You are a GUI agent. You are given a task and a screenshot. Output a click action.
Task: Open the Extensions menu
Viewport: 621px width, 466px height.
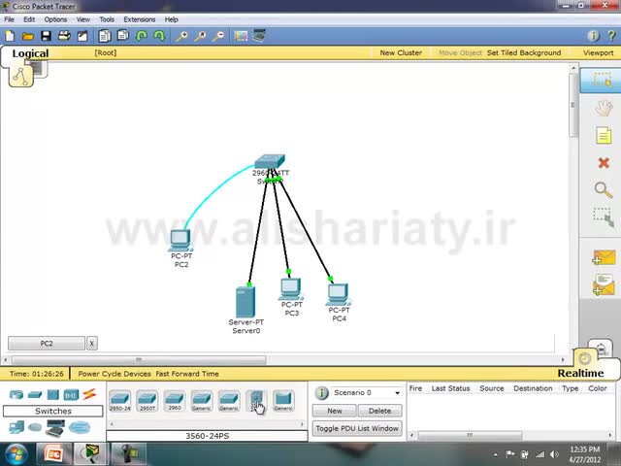pyautogui.click(x=140, y=19)
